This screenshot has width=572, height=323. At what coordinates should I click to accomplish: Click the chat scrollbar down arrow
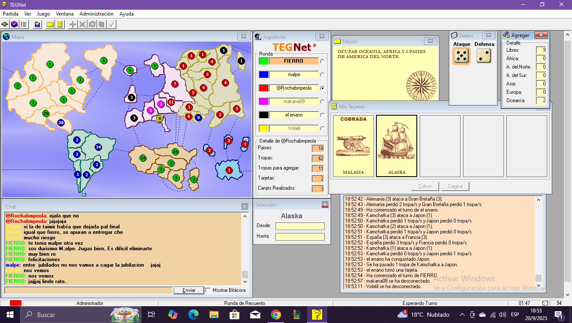tap(245, 282)
